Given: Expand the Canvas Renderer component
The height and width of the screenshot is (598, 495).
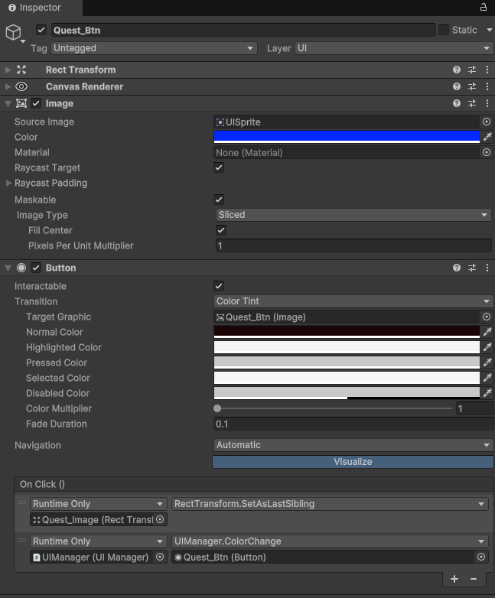Looking at the screenshot, I should (8, 86).
